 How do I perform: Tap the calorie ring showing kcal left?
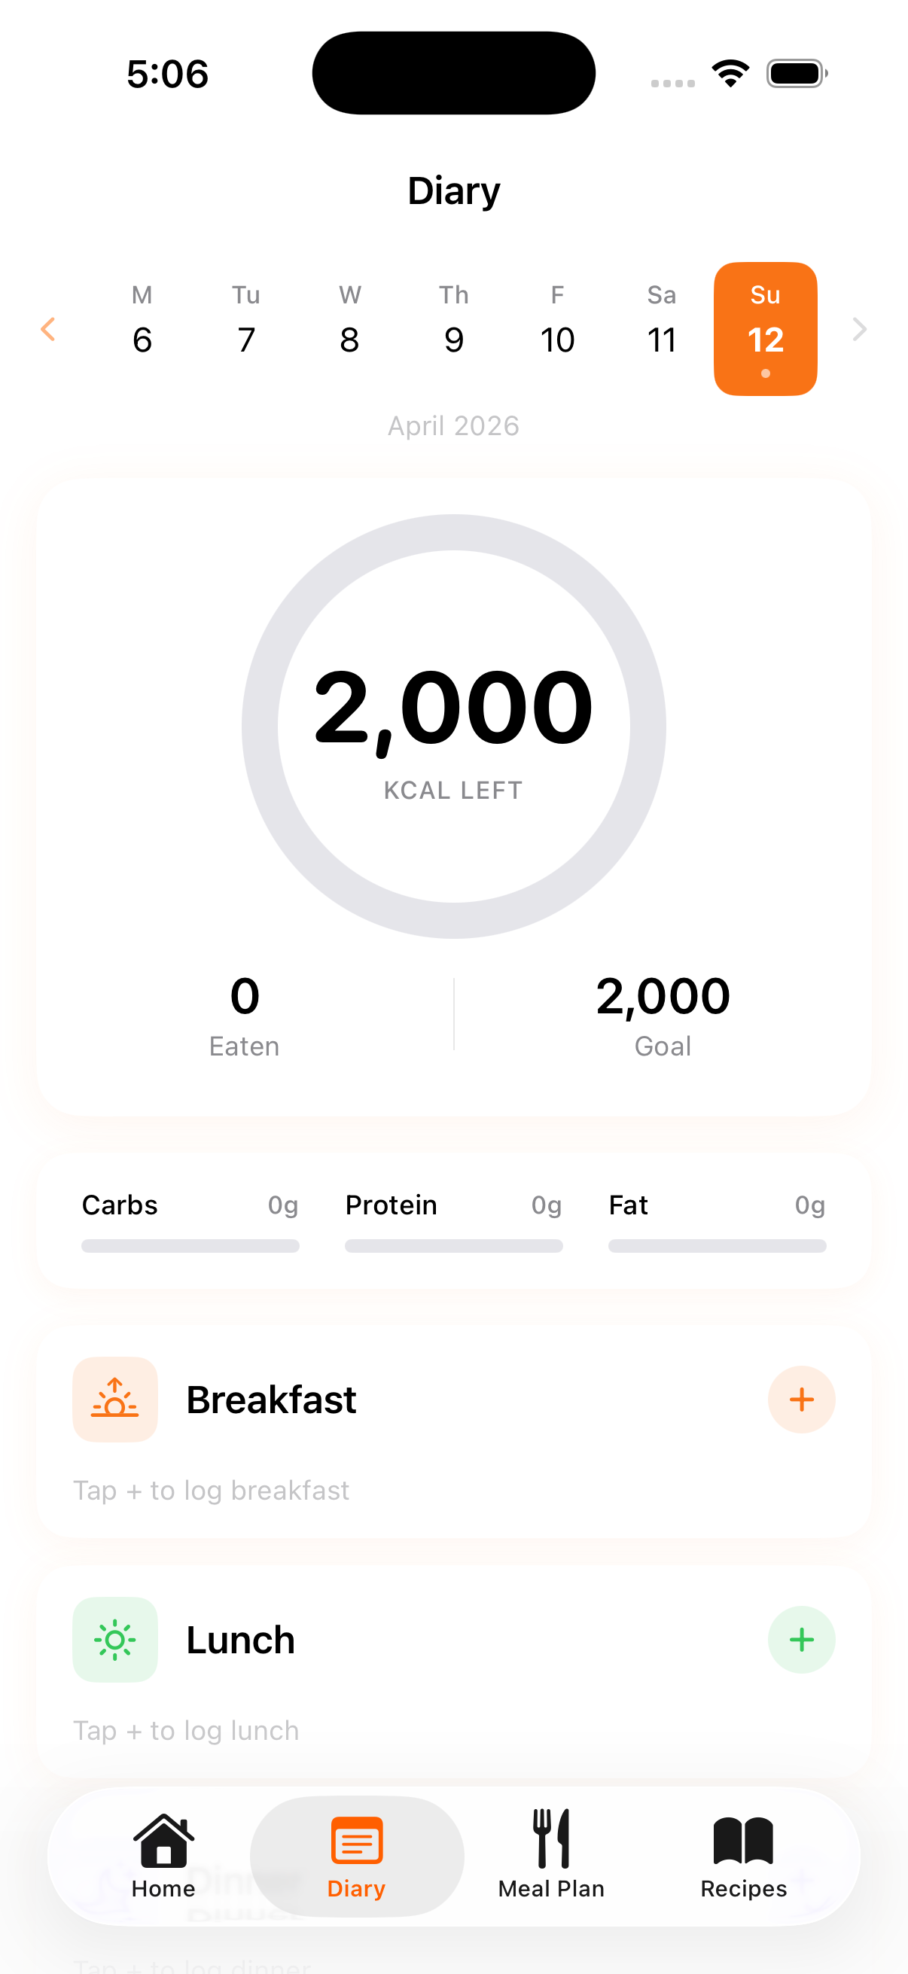click(x=453, y=726)
